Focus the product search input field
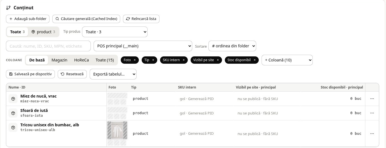The height and width of the screenshot is (148, 386). pyautogui.click(x=48, y=46)
